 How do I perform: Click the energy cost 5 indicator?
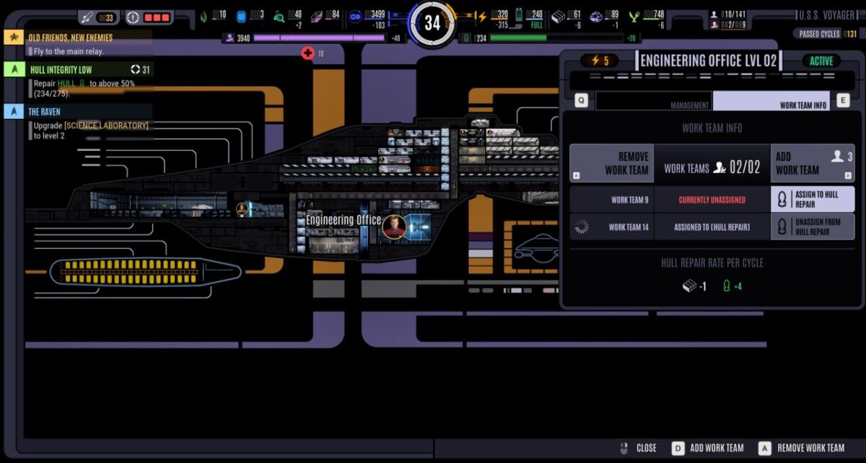pyautogui.click(x=600, y=61)
